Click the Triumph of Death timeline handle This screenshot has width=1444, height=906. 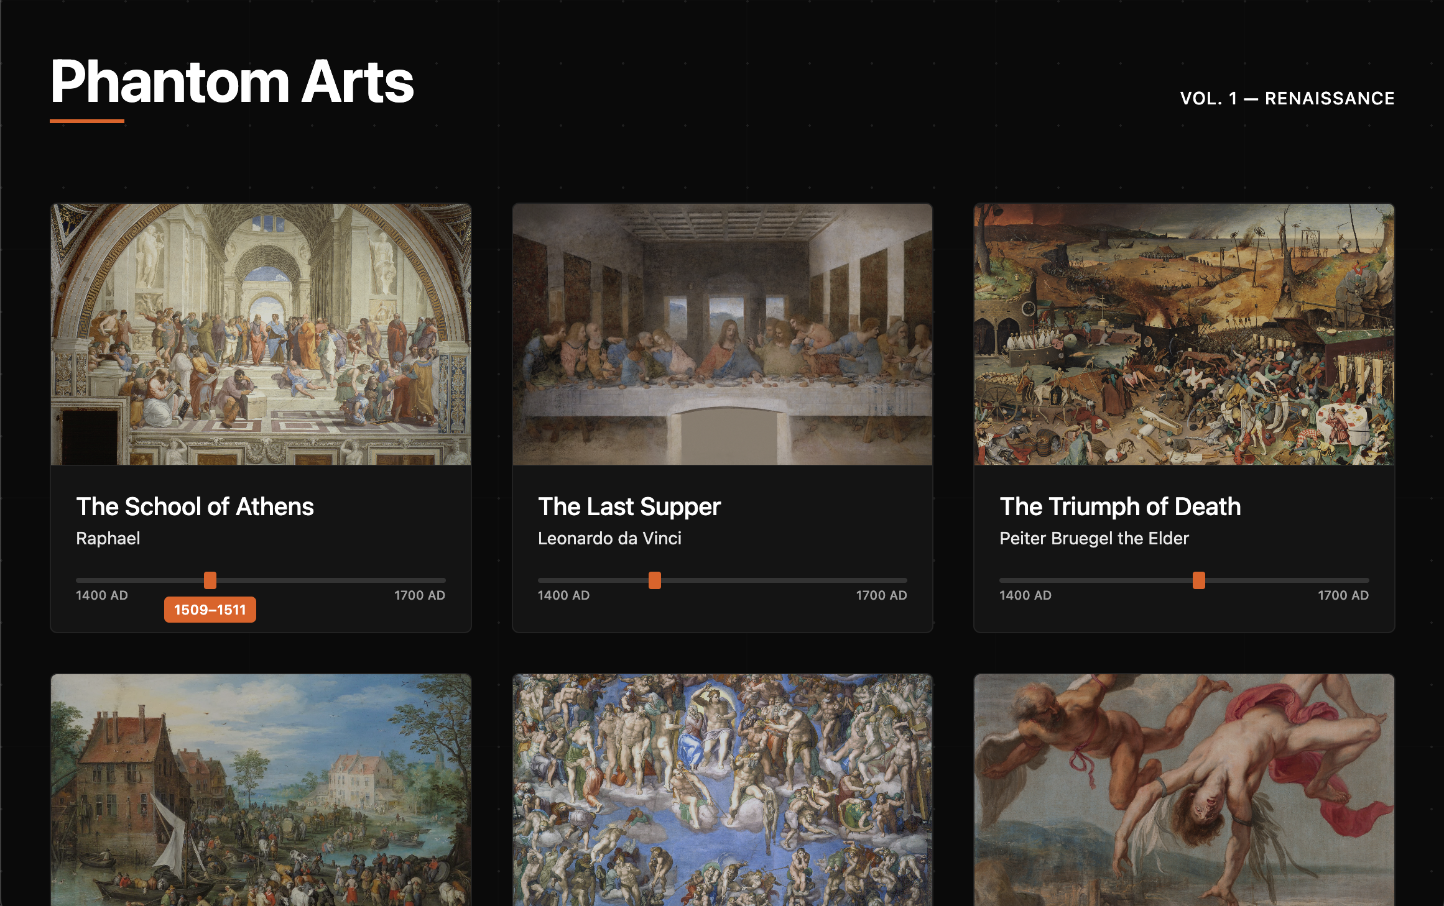point(1198,580)
